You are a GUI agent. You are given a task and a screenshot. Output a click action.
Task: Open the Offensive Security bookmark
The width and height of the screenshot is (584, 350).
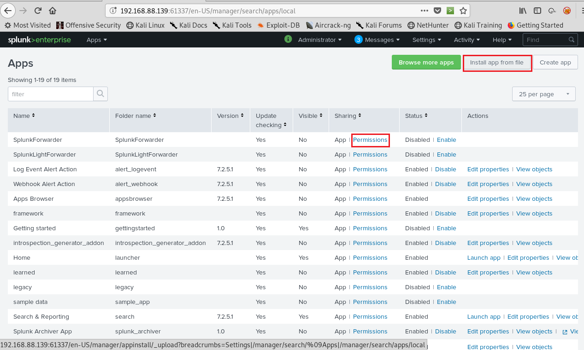point(88,25)
